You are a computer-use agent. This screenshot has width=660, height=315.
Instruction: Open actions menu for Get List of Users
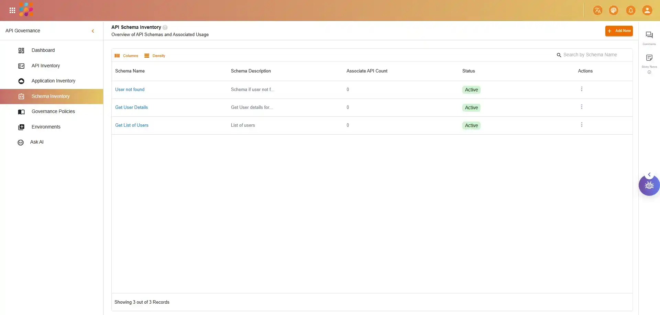point(582,125)
